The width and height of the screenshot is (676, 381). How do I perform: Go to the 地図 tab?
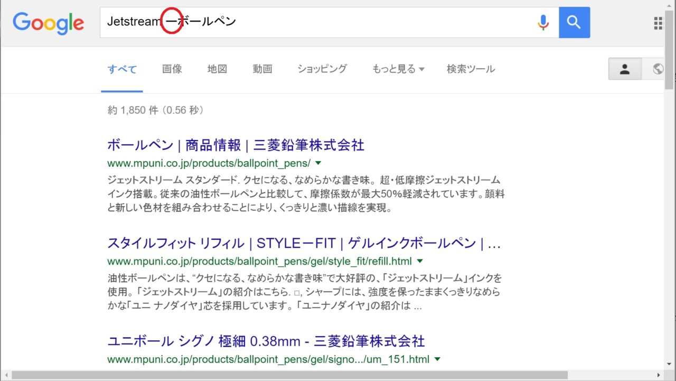pos(217,69)
